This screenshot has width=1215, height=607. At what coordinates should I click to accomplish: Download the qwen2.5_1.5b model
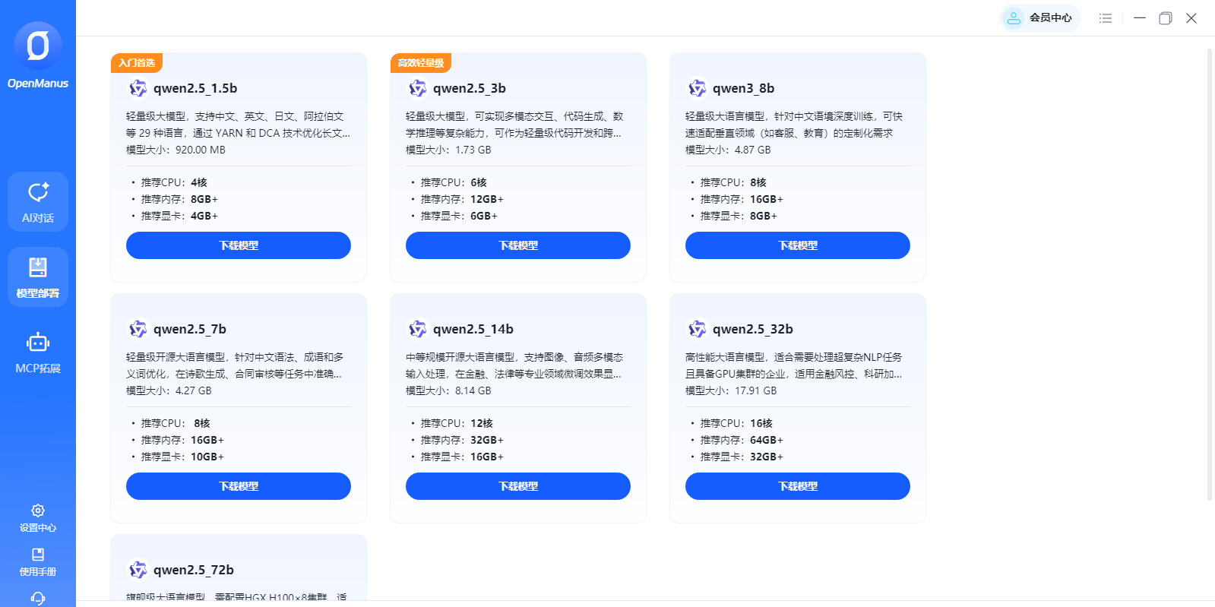coord(239,245)
